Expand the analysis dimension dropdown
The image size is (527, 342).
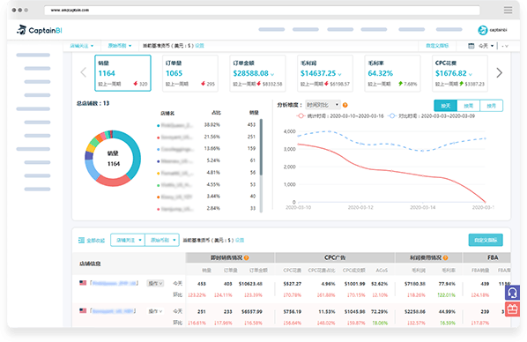point(323,105)
